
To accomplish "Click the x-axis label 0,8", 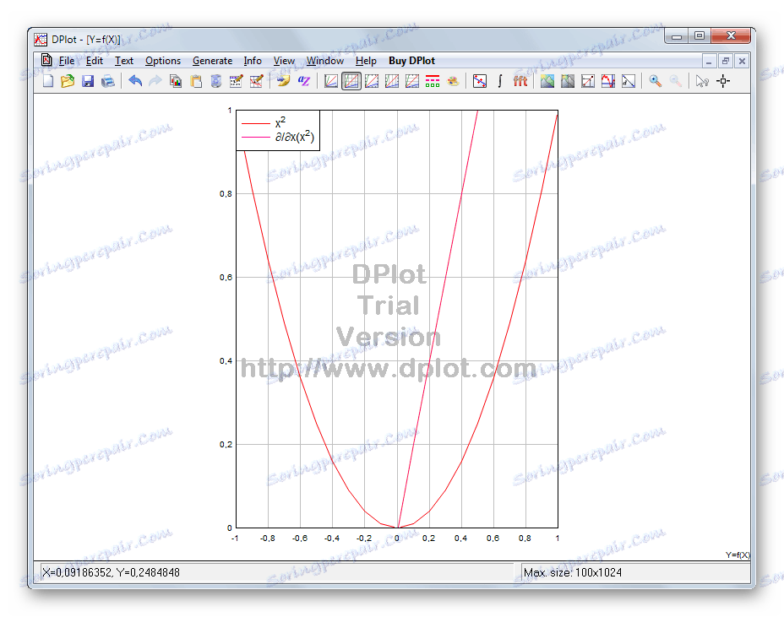I will click(x=525, y=538).
